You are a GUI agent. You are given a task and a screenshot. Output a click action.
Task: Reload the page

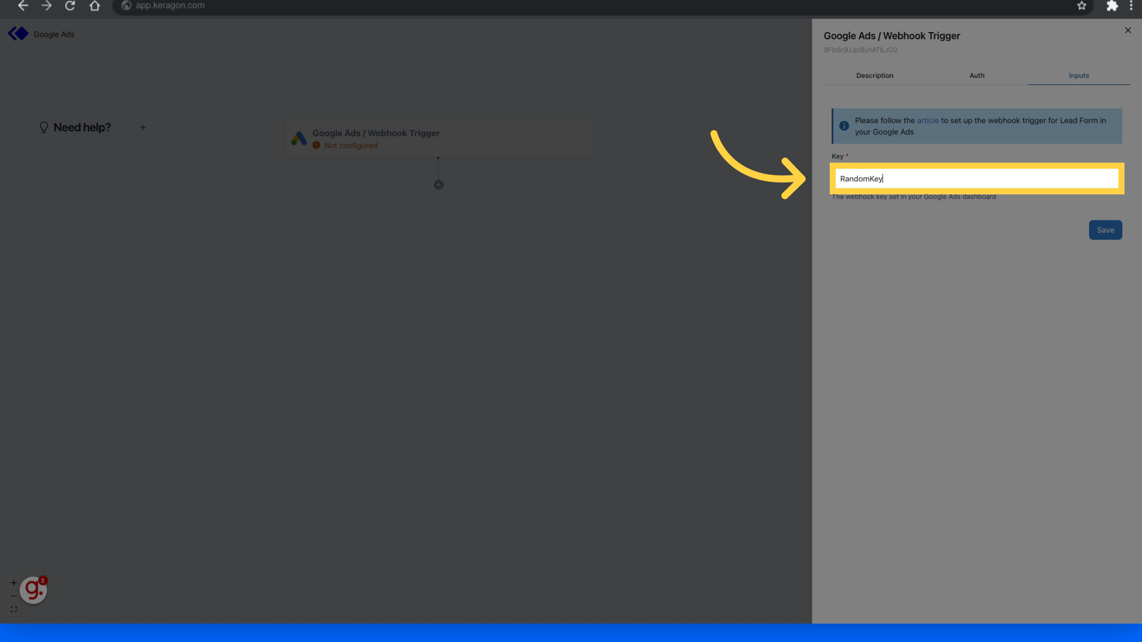(70, 6)
